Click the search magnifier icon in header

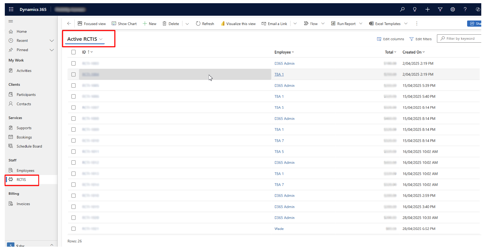click(402, 9)
